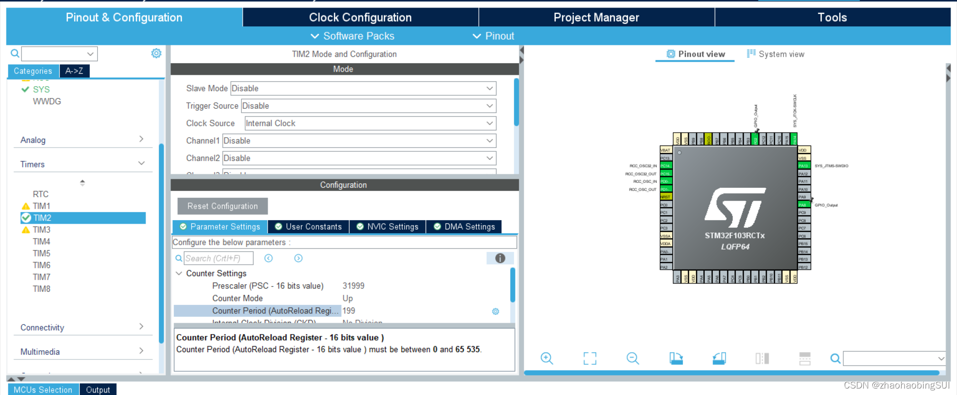Open the Pinout dropdown menu
The width and height of the screenshot is (957, 395).
pyautogui.click(x=493, y=36)
